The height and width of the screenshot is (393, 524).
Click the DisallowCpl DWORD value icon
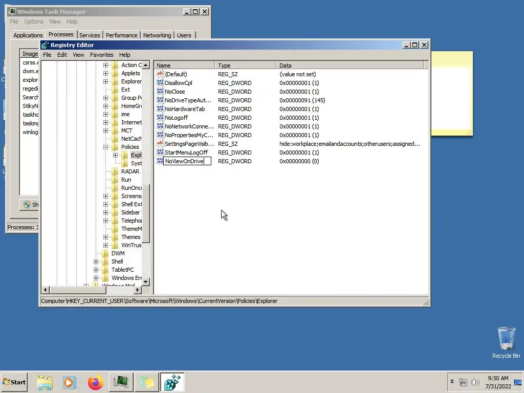pos(160,82)
